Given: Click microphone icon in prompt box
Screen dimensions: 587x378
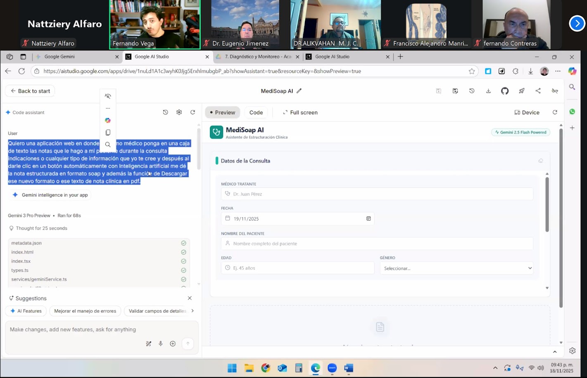Looking at the screenshot, I should pos(161,344).
